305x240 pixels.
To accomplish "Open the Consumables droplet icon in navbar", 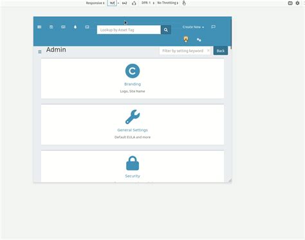I will click(75, 27).
